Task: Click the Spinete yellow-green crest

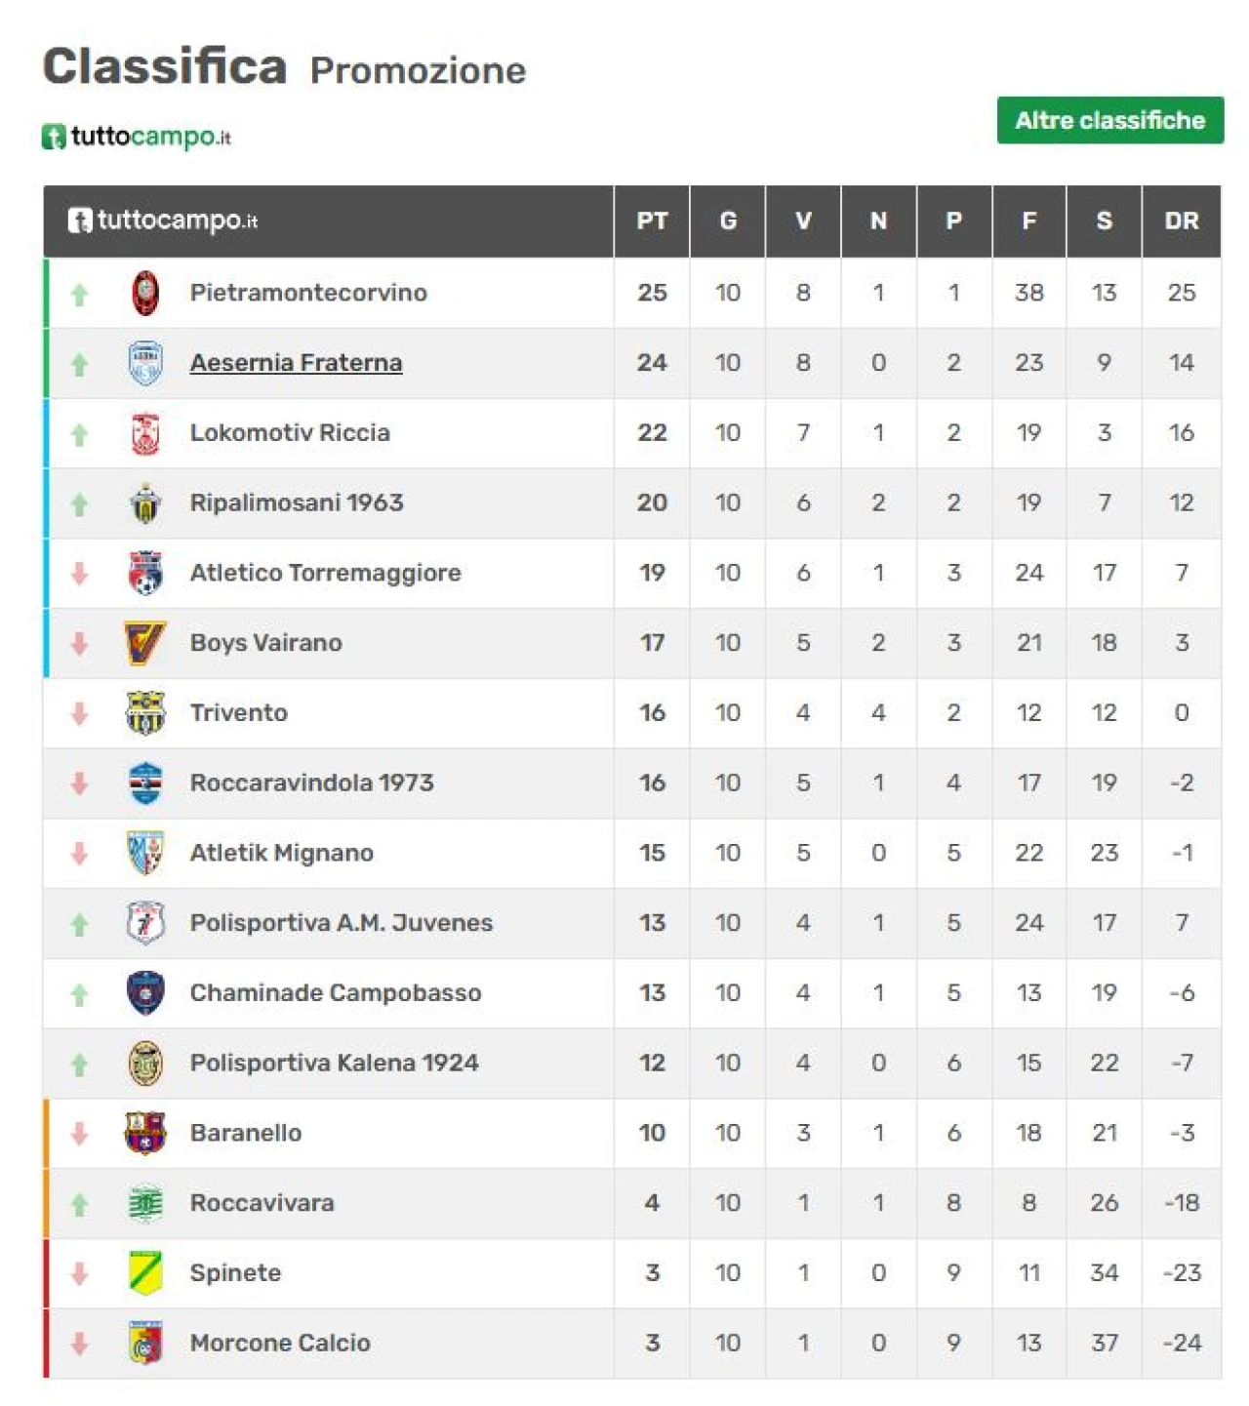Action: (x=145, y=1273)
